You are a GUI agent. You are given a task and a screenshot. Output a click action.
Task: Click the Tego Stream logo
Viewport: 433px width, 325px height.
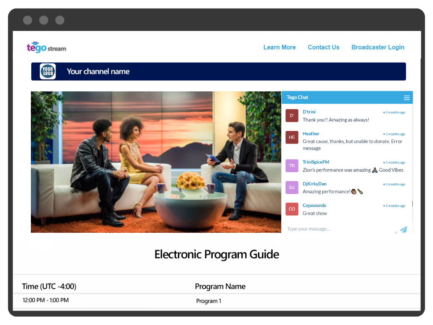[47, 47]
